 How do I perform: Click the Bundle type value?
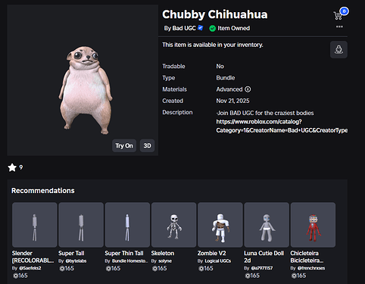(226, 78)
